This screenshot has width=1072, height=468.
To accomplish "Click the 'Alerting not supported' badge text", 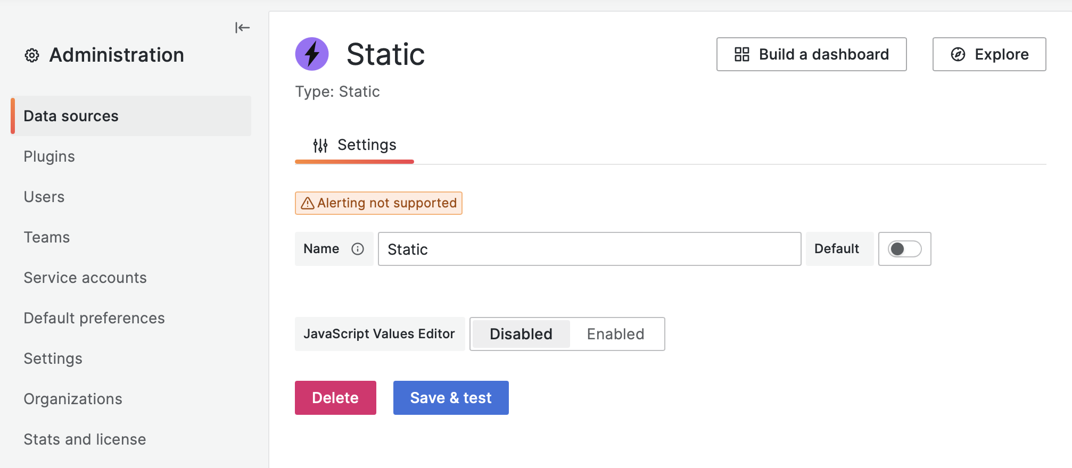I will [387, 203].
